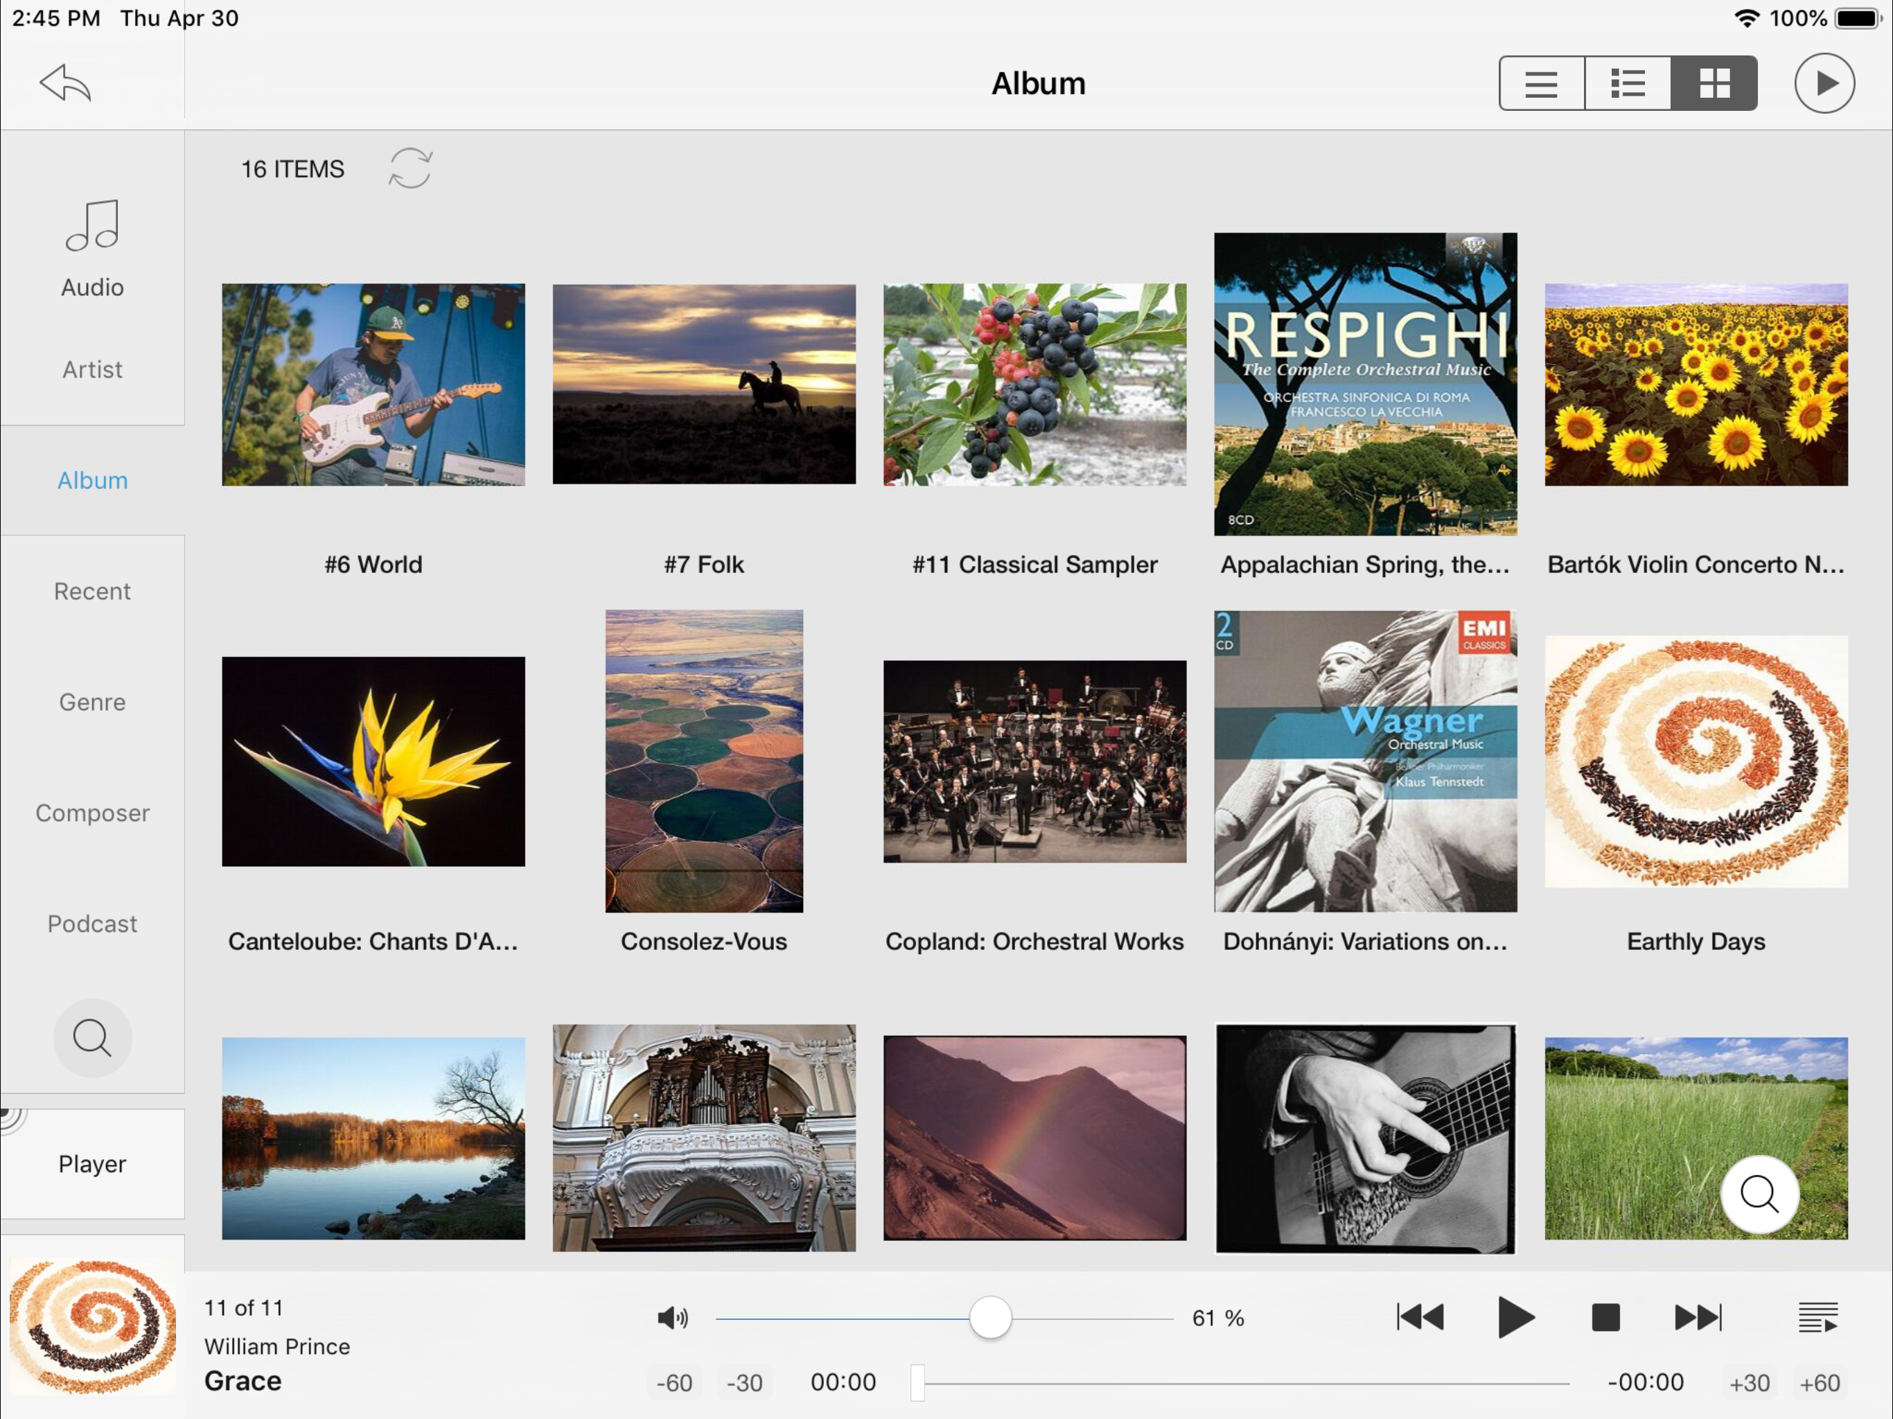Click the volume slider knob
The image size is (1893, 1419).
pos(990,1318)
